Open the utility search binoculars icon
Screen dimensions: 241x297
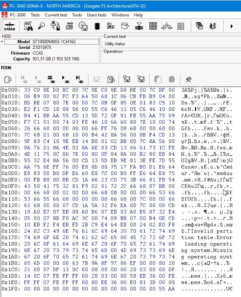pyautogui.click(x=28, y=26)
